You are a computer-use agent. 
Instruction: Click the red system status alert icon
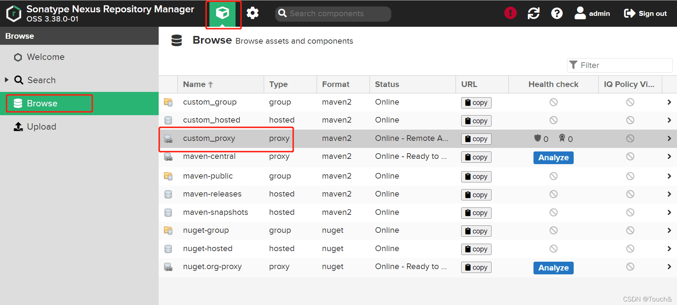tap(510, 13)
